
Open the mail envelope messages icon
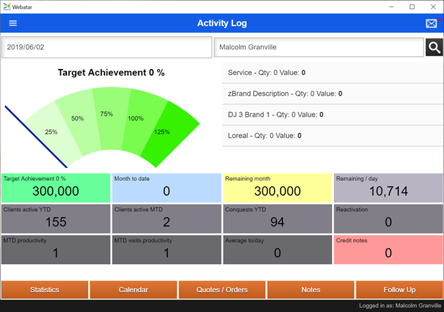[431, 23]
